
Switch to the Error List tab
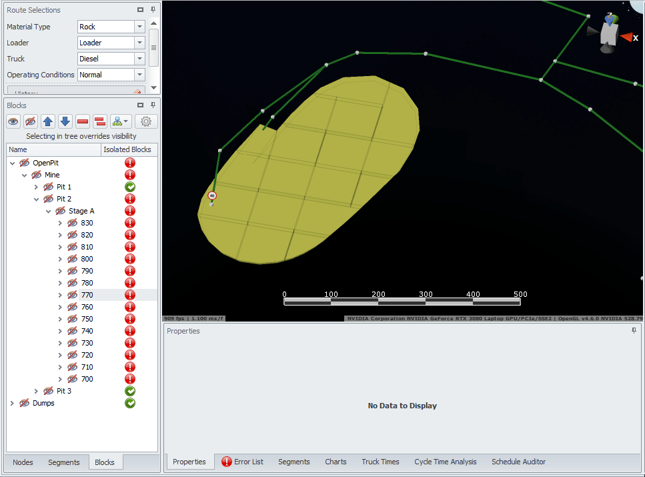point(242,462)
